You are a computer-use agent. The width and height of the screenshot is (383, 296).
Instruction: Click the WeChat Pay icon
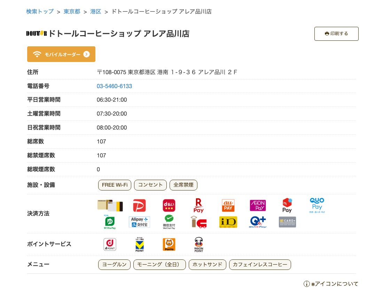click(x=169, y=222)
